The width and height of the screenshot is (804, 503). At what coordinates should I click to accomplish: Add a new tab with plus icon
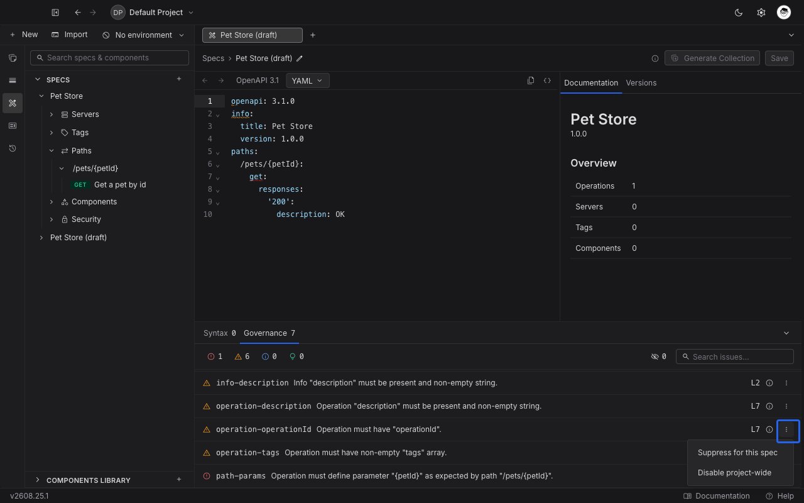pos(313,35)
